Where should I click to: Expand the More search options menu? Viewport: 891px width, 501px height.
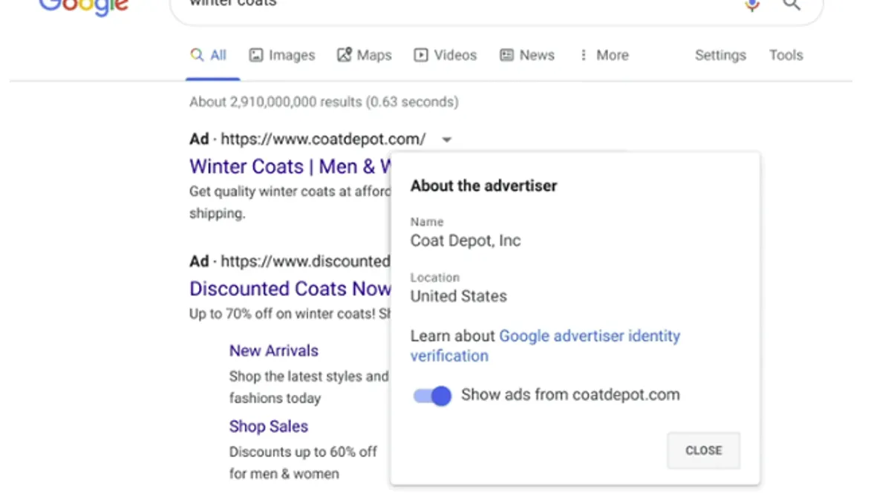pos(604,55)
